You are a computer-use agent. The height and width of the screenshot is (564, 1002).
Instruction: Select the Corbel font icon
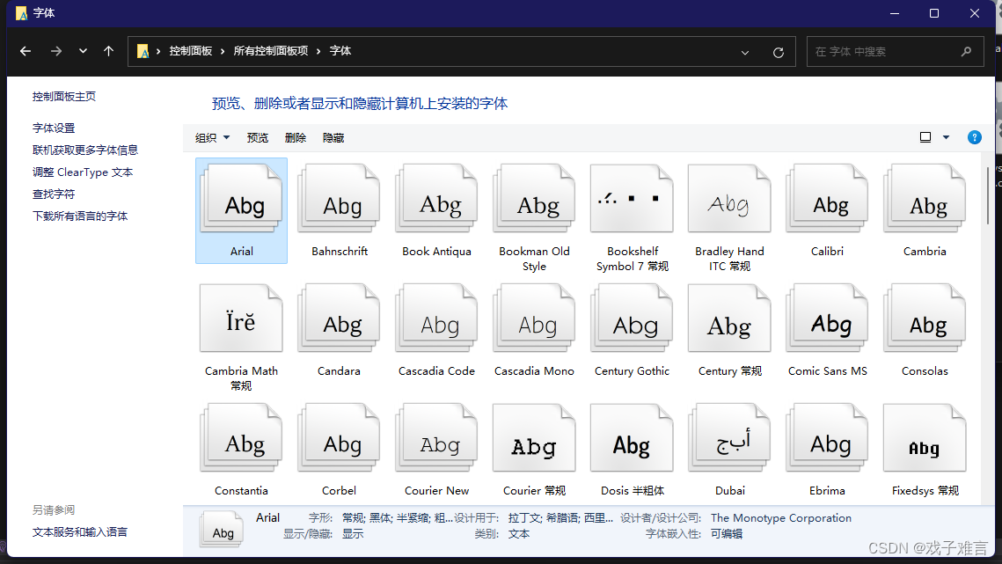(340, 438)
